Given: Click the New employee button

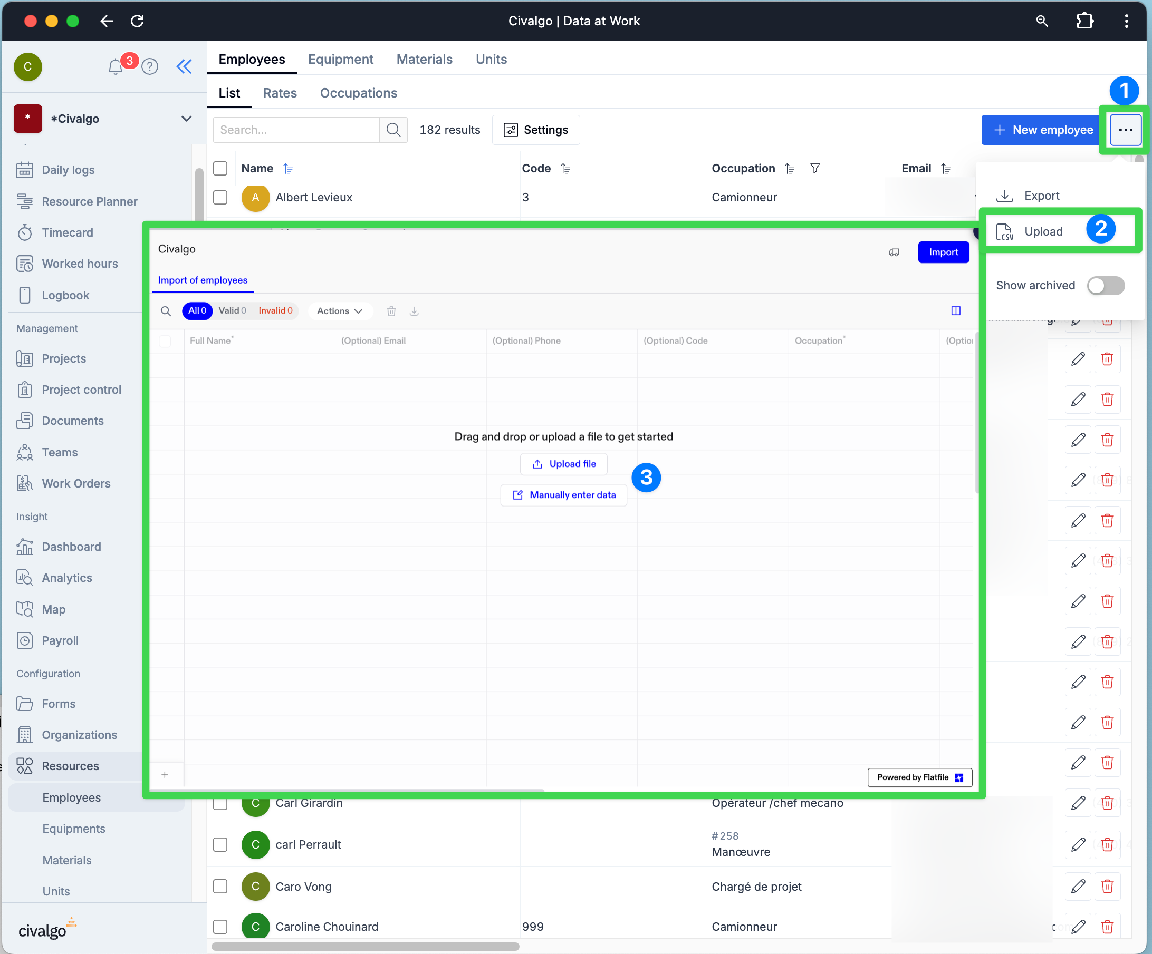Looking at the screenshot, I should [1043, 130].
